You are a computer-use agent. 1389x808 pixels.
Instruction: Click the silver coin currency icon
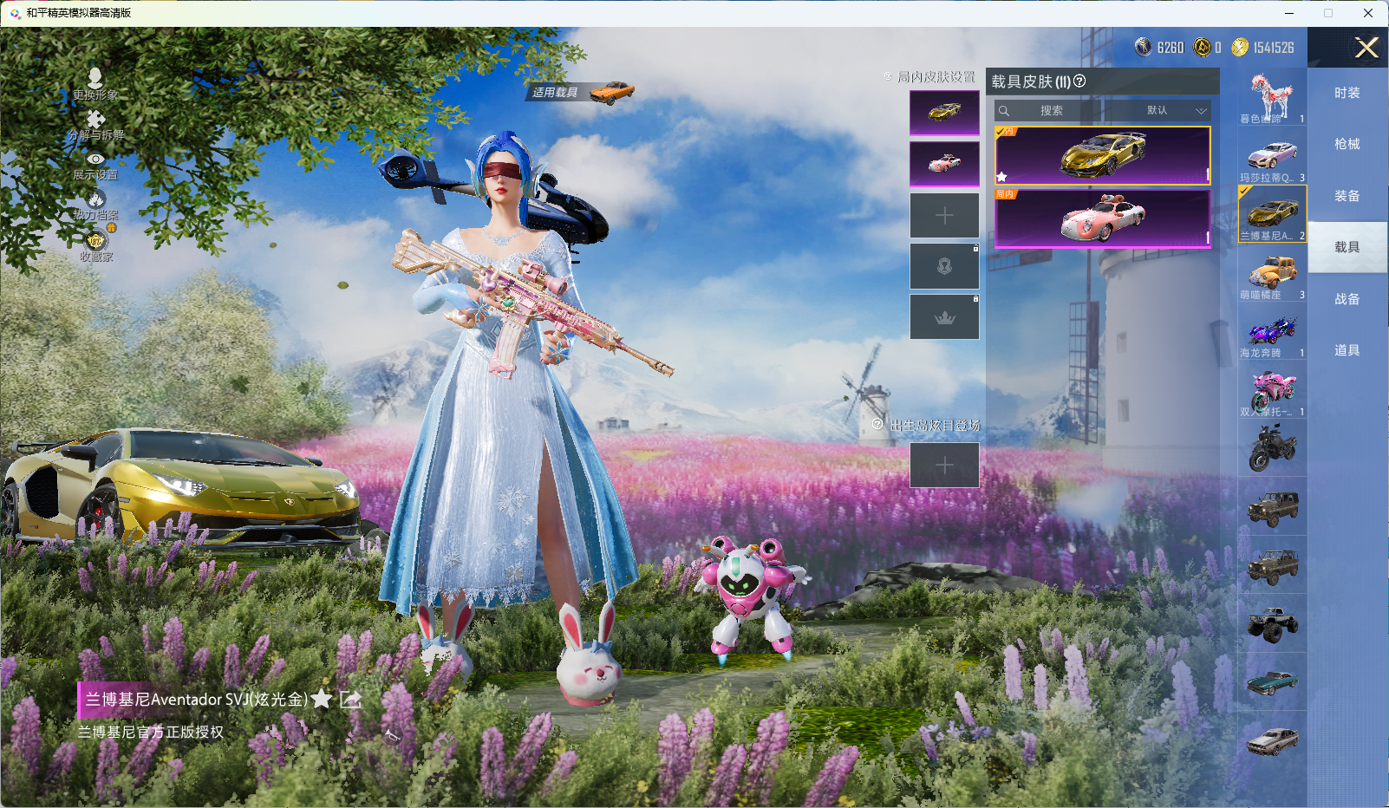[1144, 47]
